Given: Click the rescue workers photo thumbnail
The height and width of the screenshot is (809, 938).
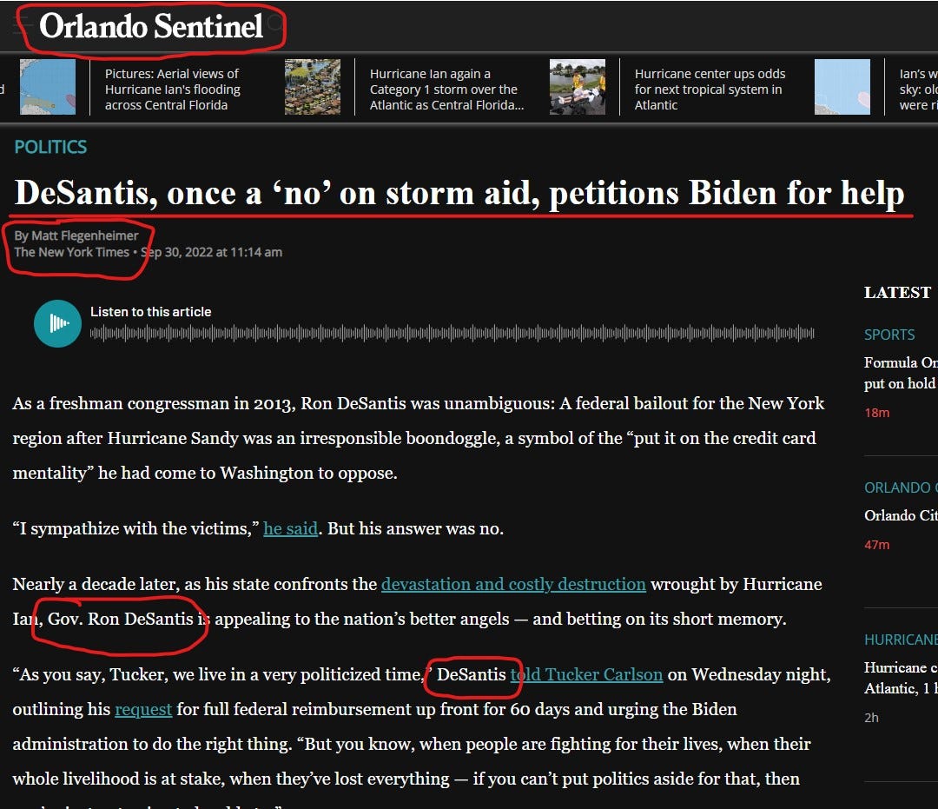Looking at the screenshot, I should (x=578, y=87).
